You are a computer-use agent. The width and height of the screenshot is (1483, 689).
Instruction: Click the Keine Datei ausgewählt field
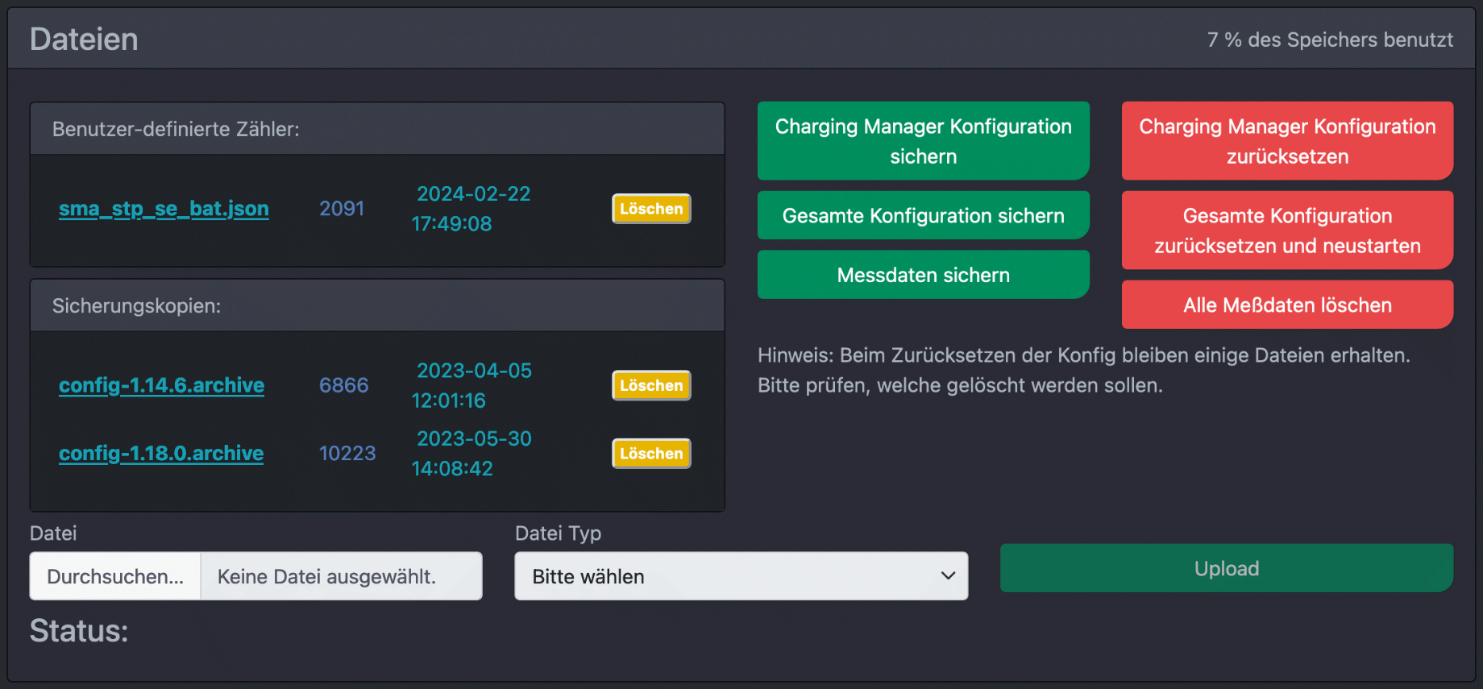(340, 576)
